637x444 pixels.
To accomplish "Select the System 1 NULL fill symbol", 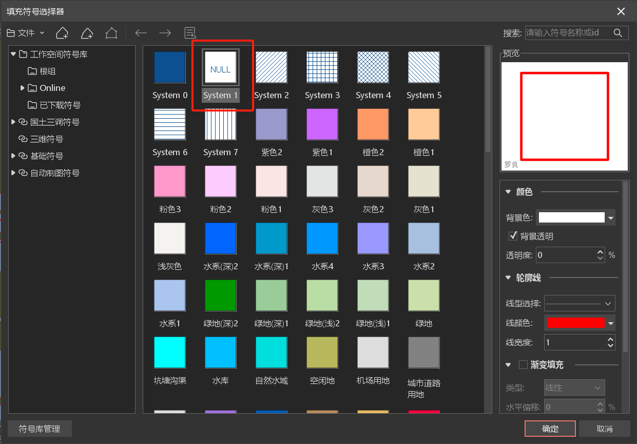I will (221, 67).
